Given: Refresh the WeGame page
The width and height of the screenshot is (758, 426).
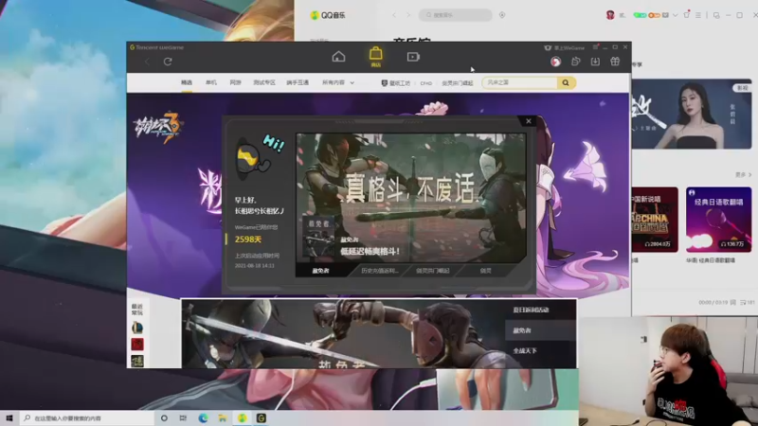Looking at the screenshot, I should [168, 62].
